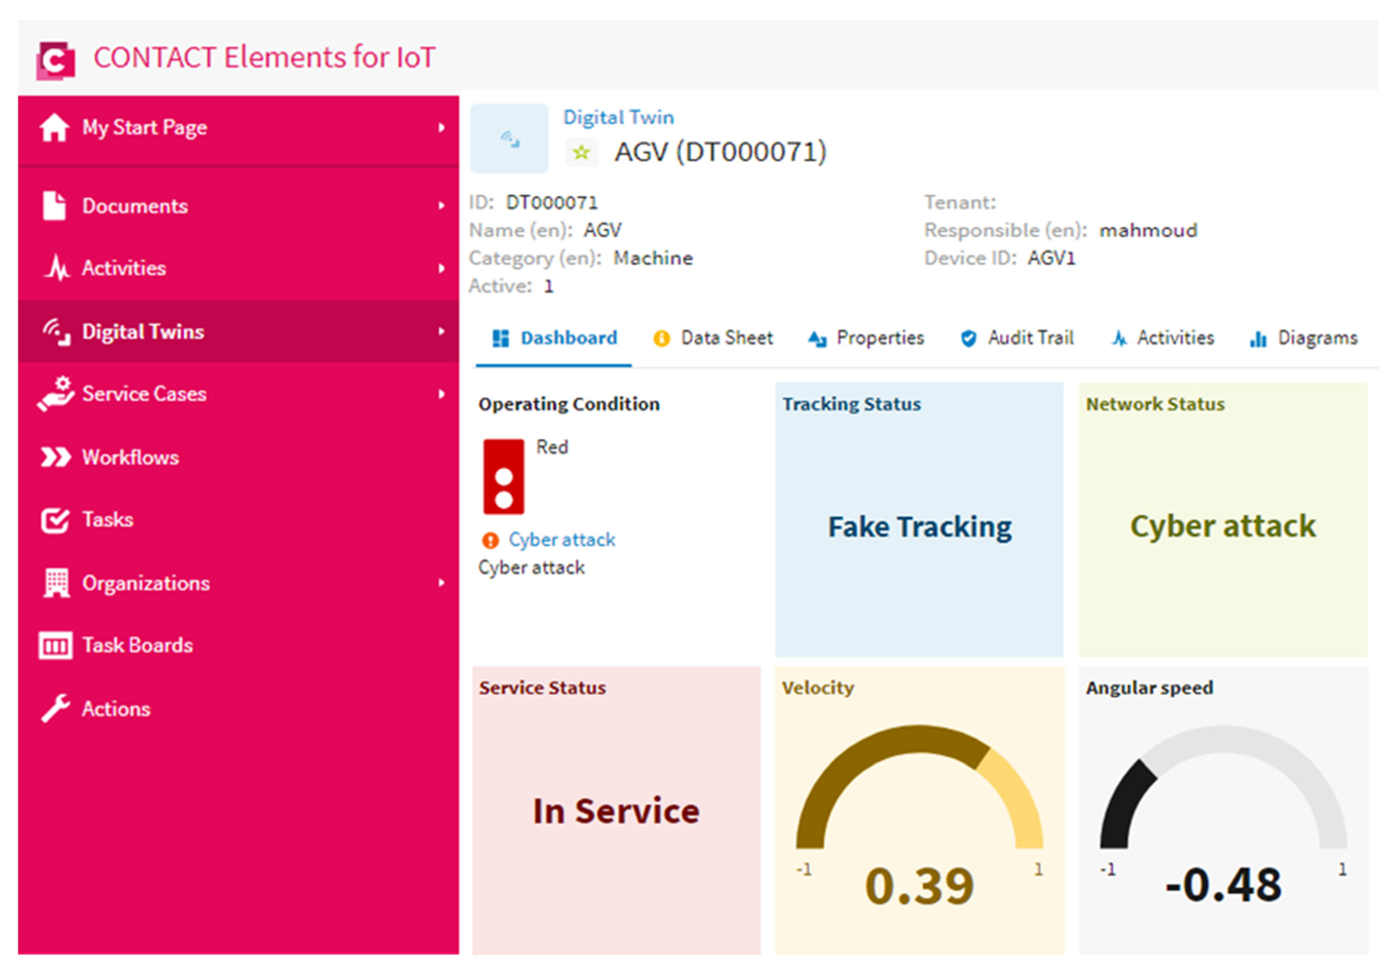The image size is (1400, 968).
Task: Expand the Organizations submenu arrow
Action: click(441, 583)
